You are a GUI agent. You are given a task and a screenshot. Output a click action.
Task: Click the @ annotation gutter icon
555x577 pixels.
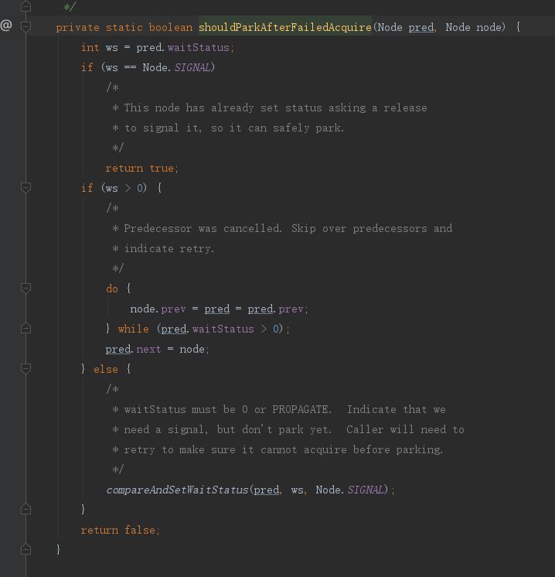6,26
